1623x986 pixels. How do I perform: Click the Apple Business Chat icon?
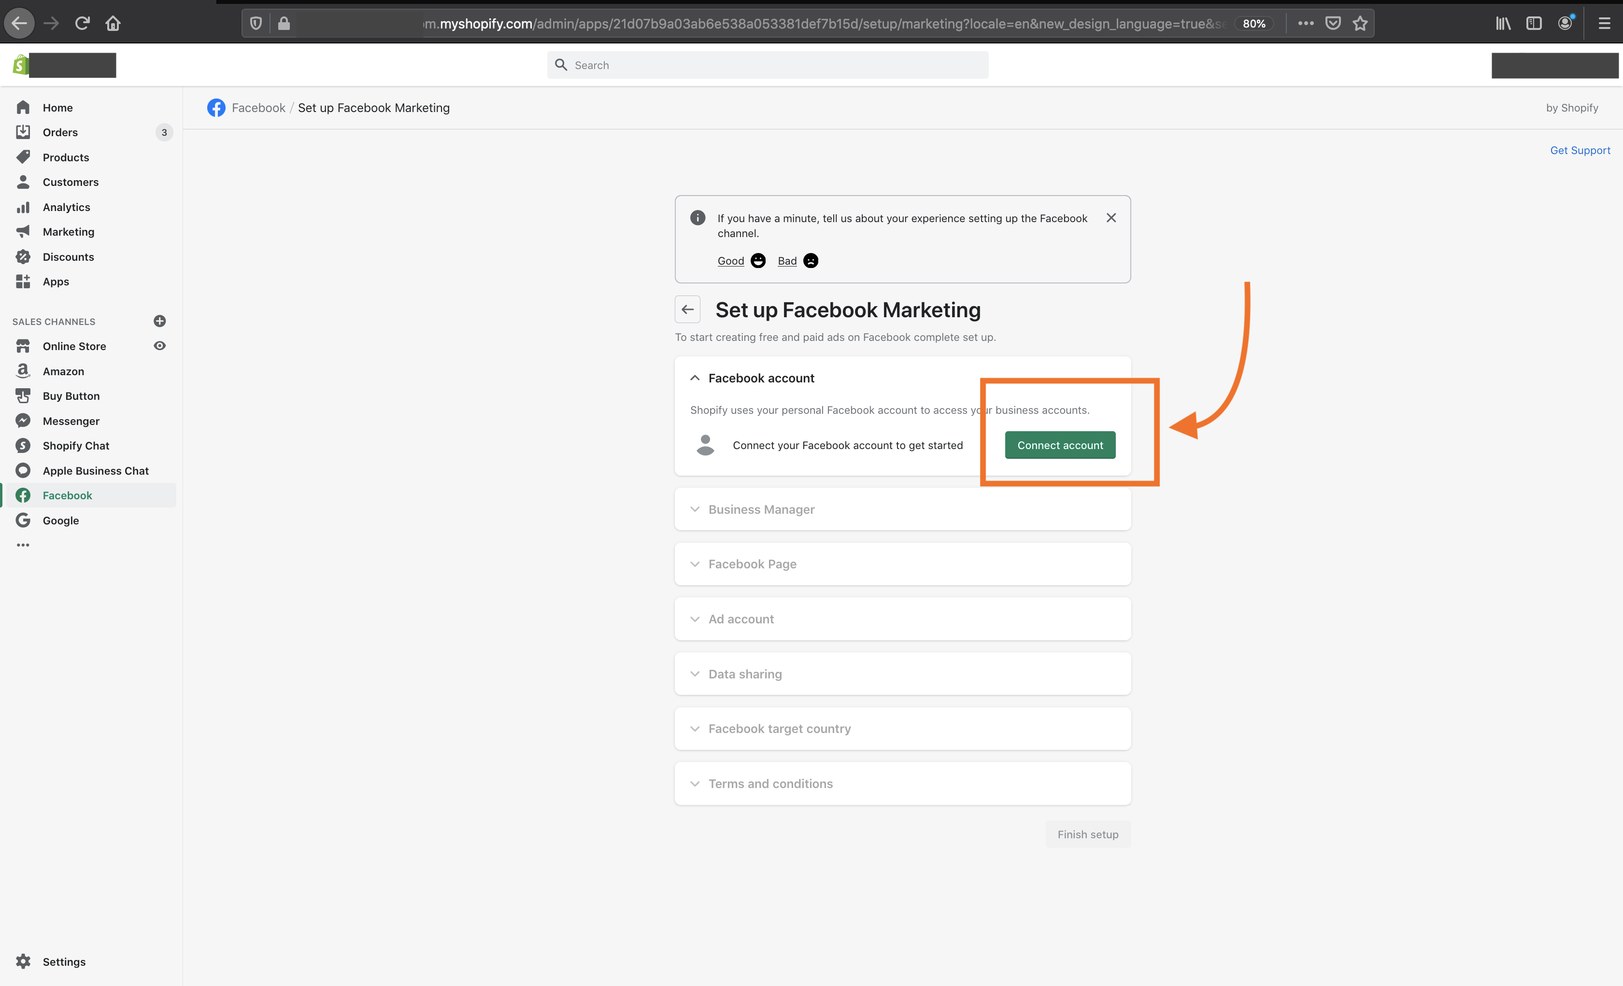pos(23,470)
